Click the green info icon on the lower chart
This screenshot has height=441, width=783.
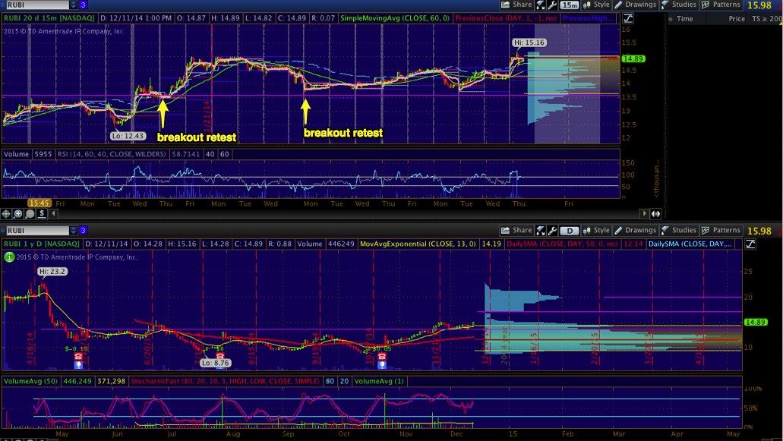pos(8,257)
